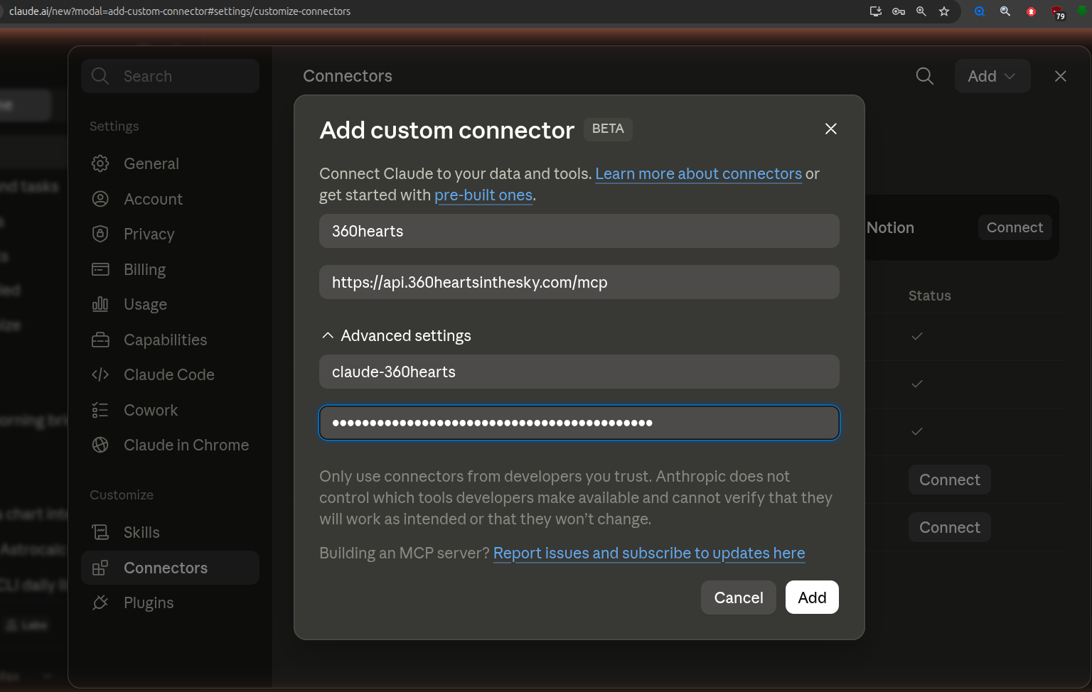Open Skills under Customize

point(170,532)
